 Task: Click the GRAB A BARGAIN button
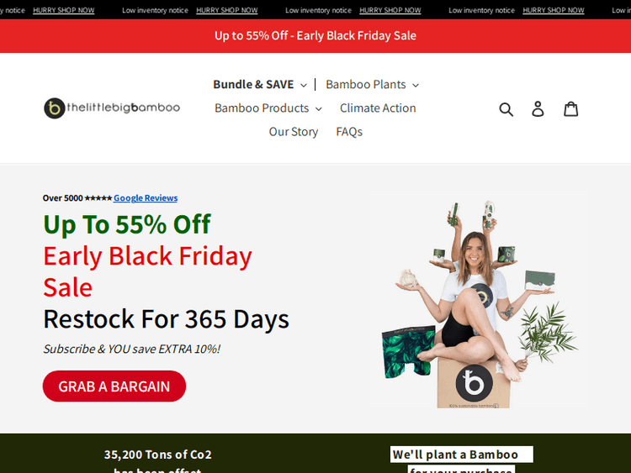point(114,386)
